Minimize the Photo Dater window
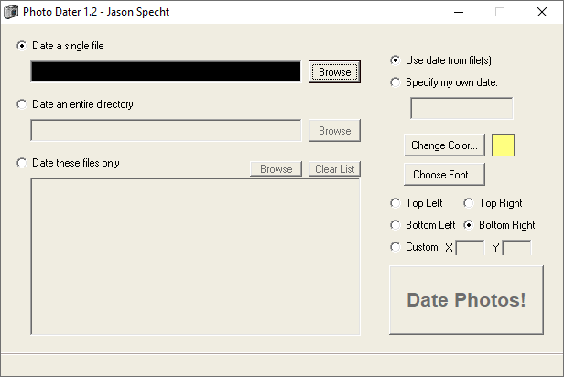This screenshot has width=564, height=377. [459, 12]
